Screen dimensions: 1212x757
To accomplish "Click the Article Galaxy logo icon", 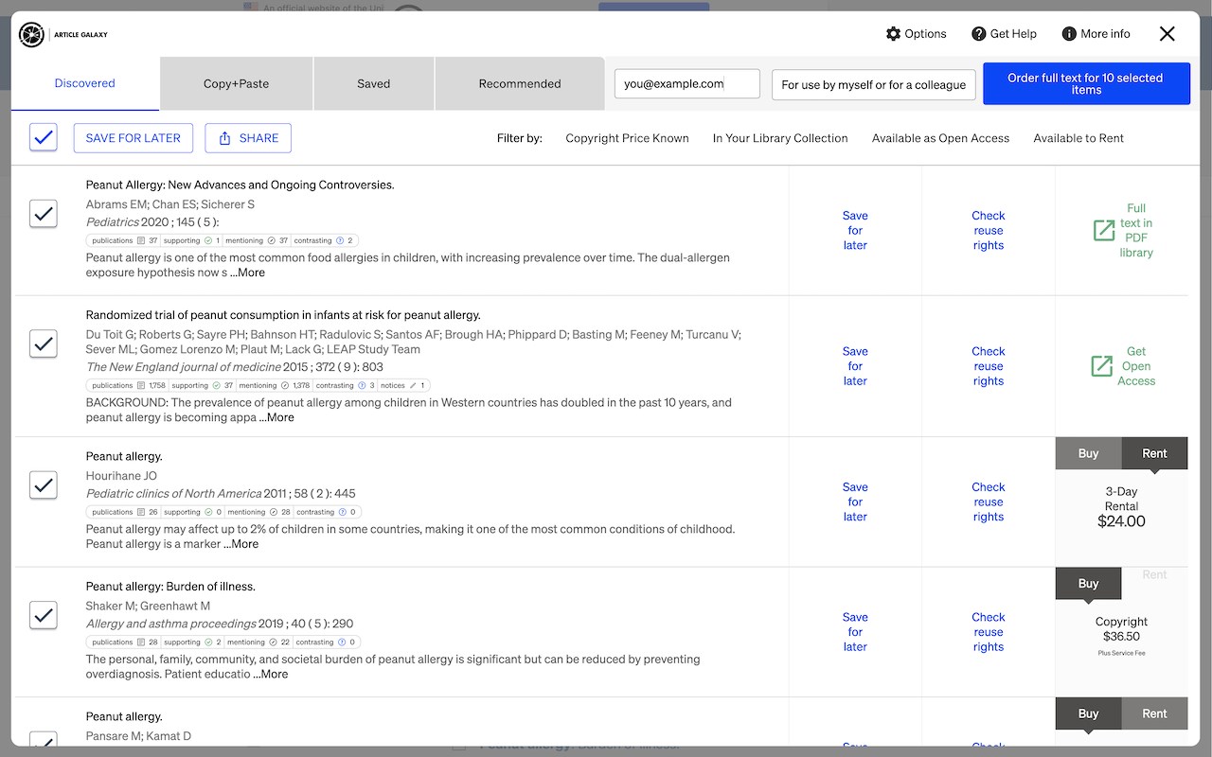I will tap(31, 35).
